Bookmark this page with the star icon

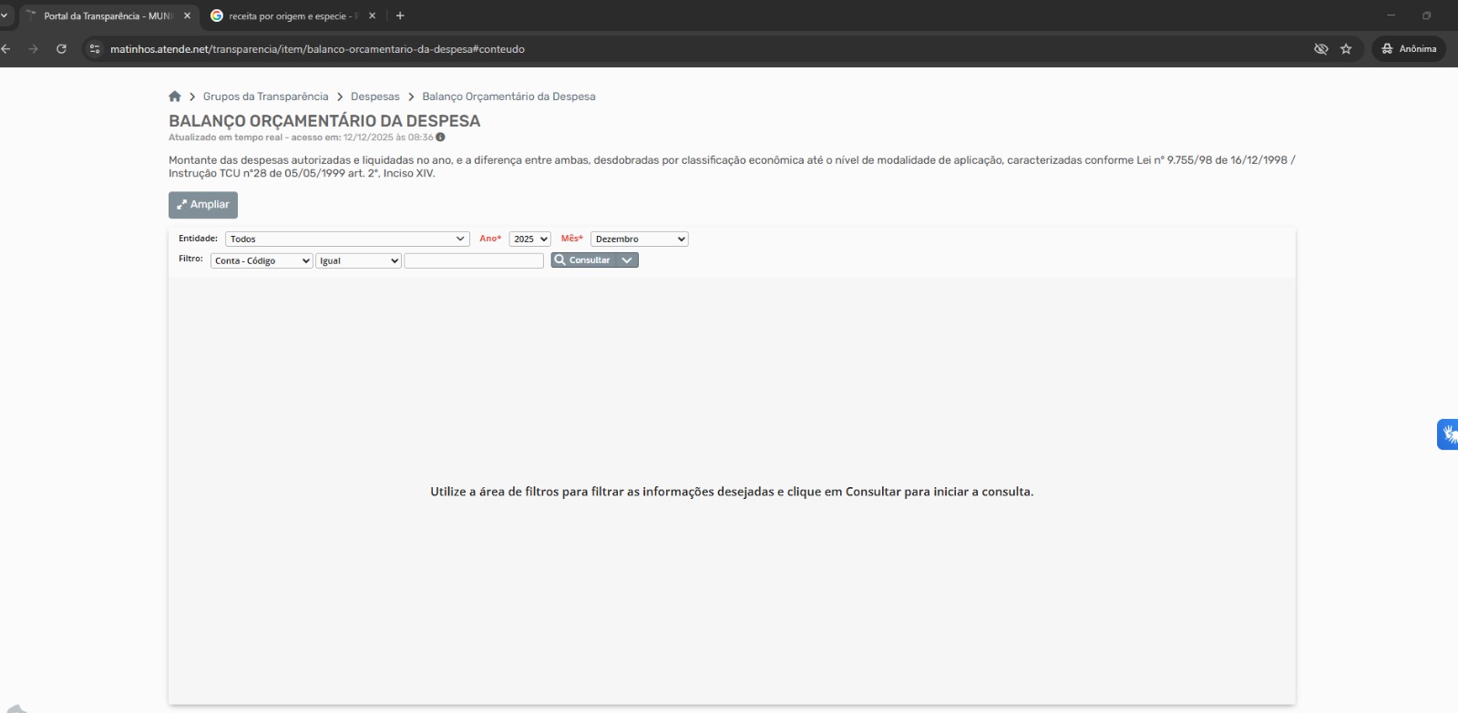point(1346,49)
